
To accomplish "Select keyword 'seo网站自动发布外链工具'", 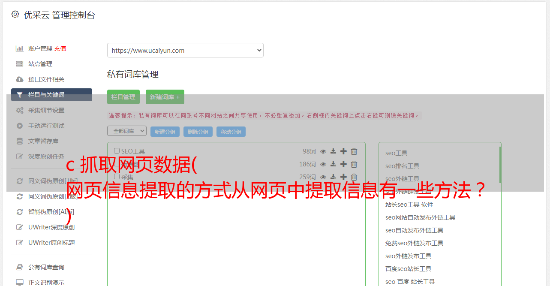I will point(420,217).
